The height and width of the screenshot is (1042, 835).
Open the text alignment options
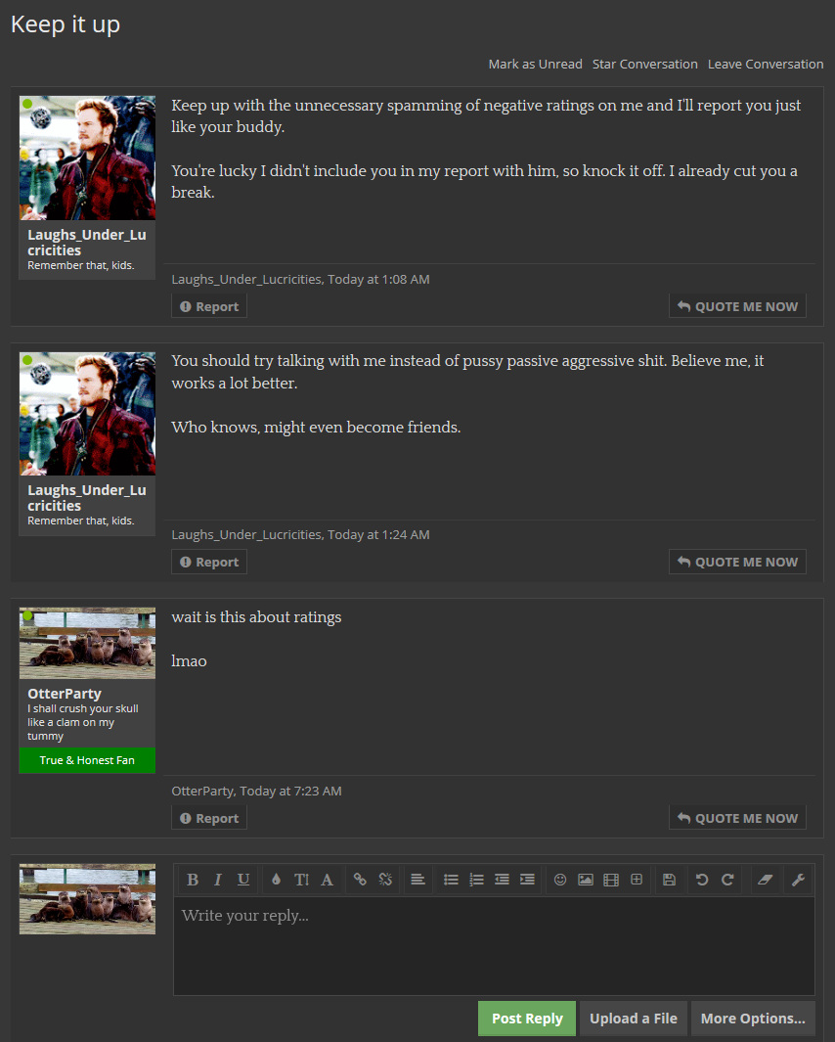[x=417, y=880]
